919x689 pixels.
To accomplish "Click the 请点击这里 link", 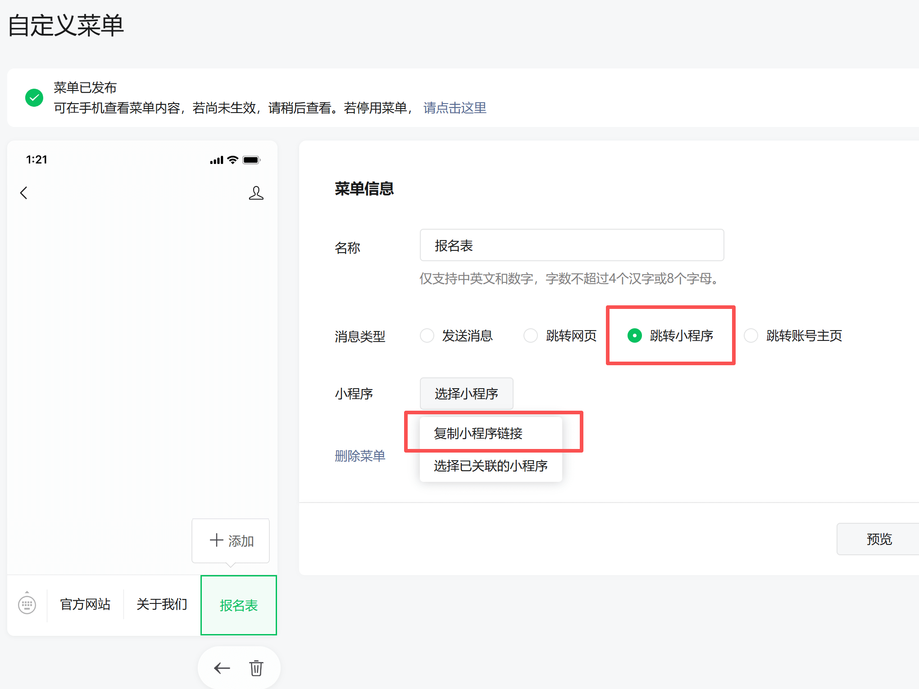I will (455, 108).
